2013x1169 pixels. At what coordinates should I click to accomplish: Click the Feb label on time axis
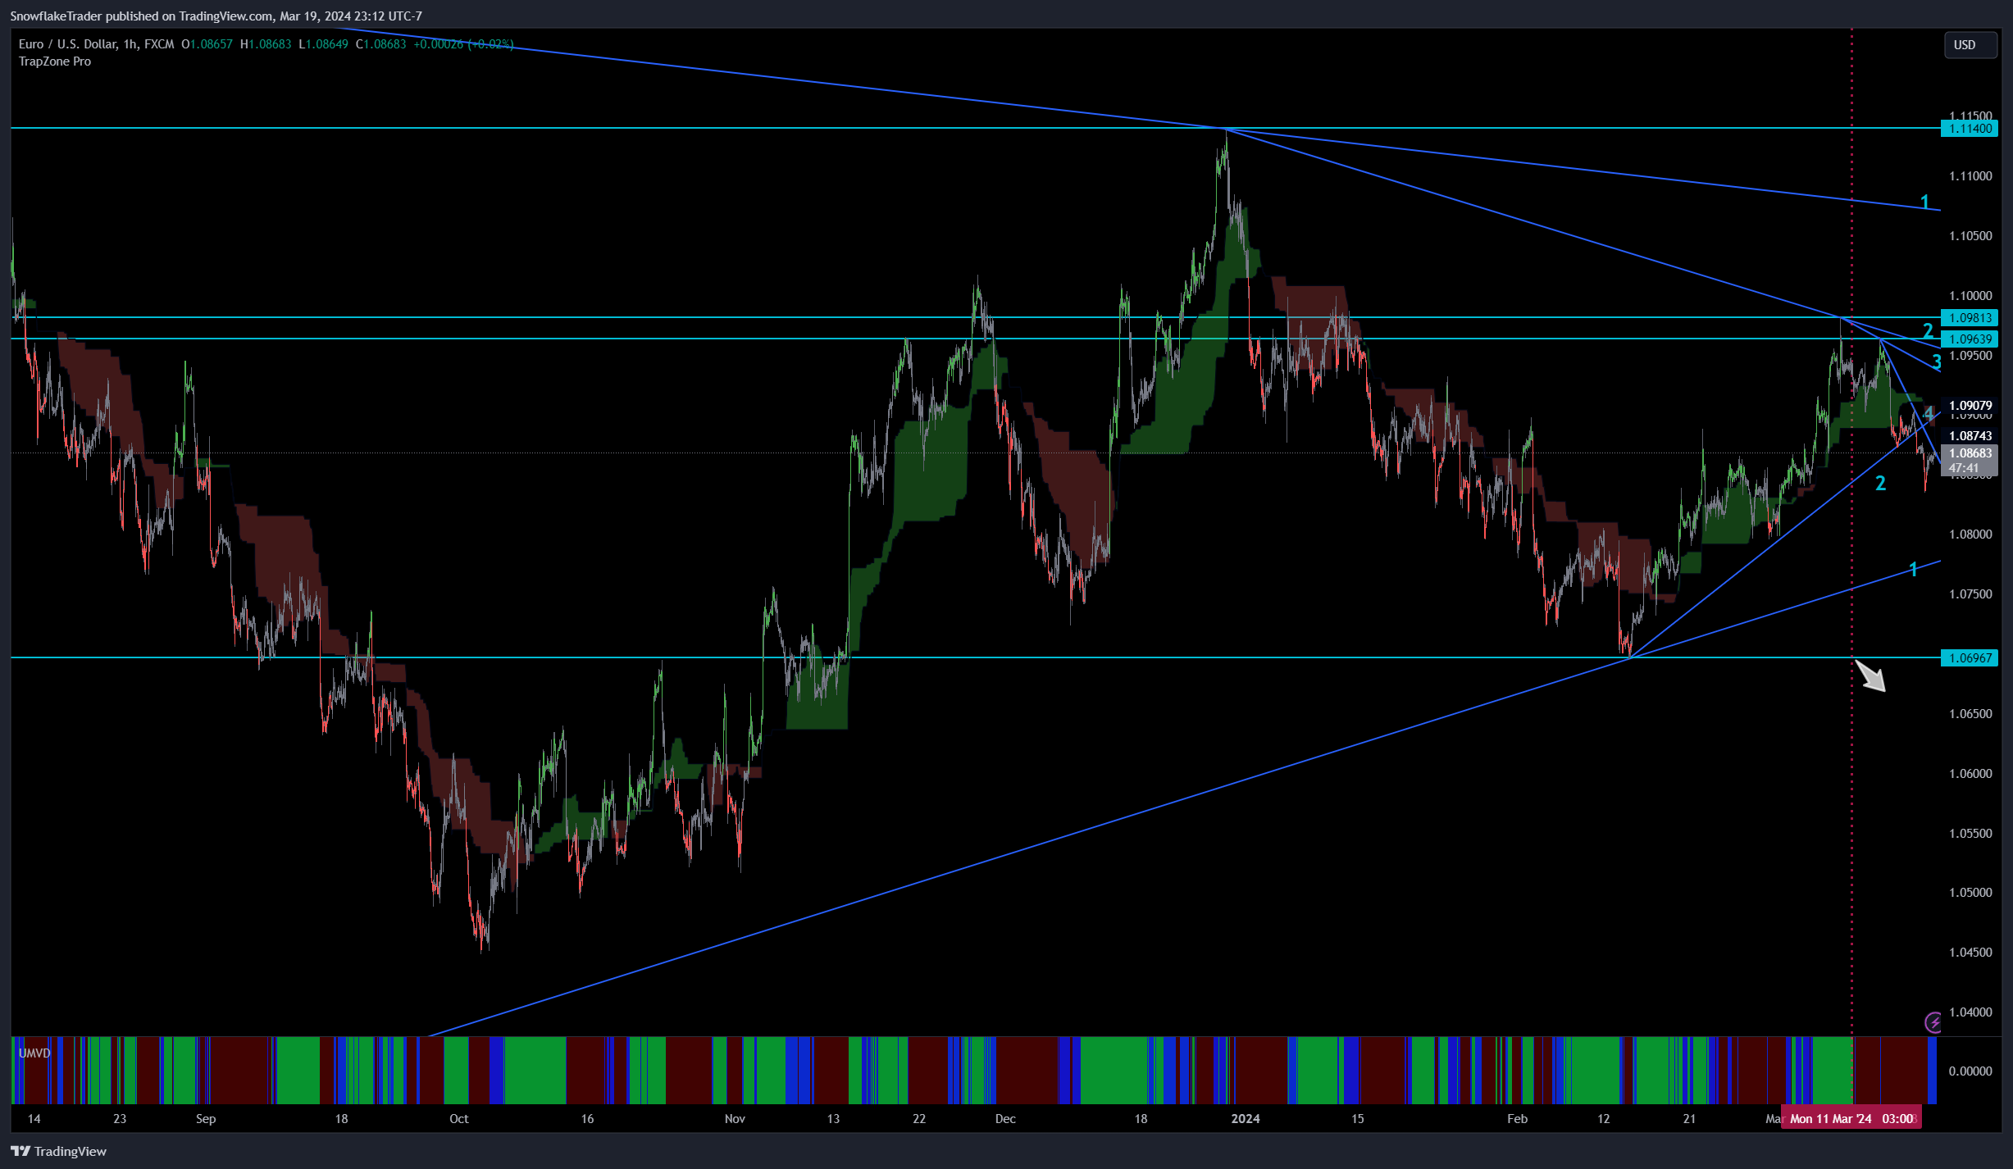[x=1518, y=1119]
